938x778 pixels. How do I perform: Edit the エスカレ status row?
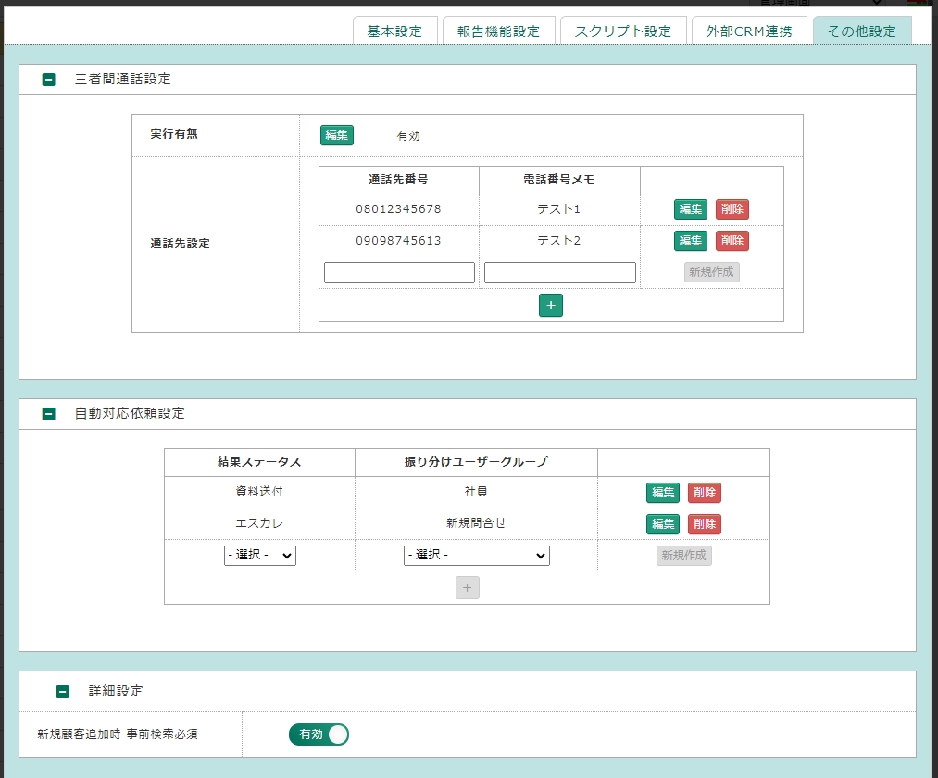(x=663, y=524)
